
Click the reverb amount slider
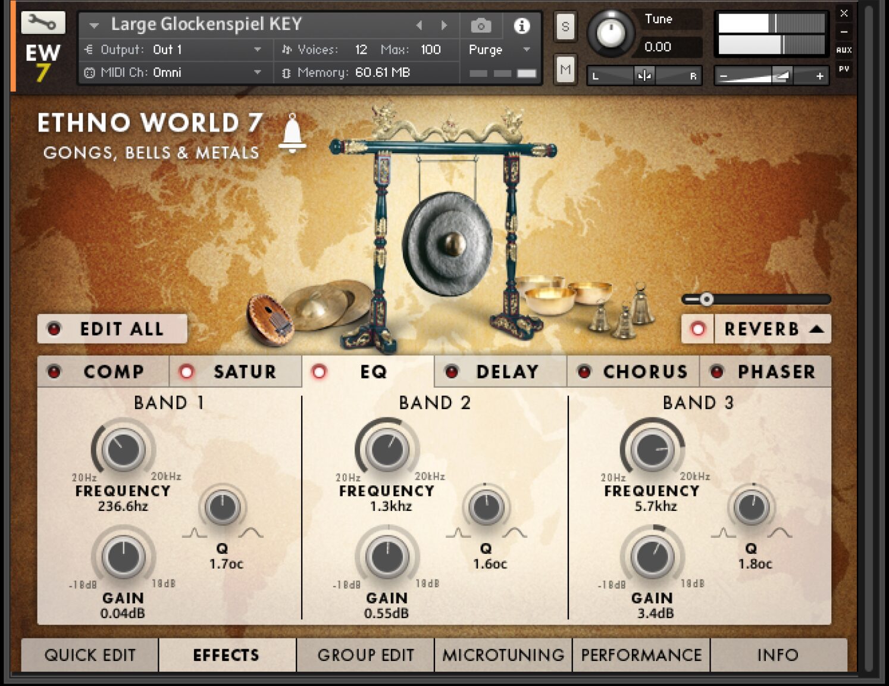pos(756,299)
